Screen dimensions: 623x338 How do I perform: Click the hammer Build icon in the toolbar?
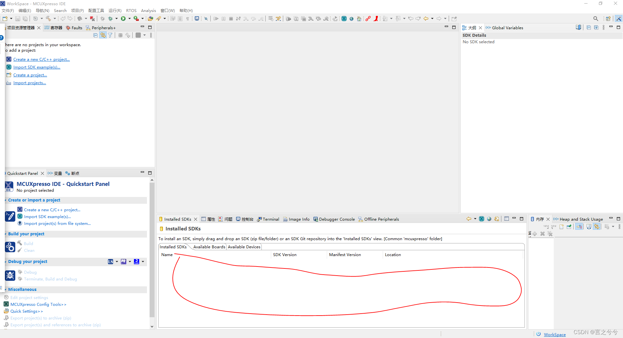coord(48,19)
